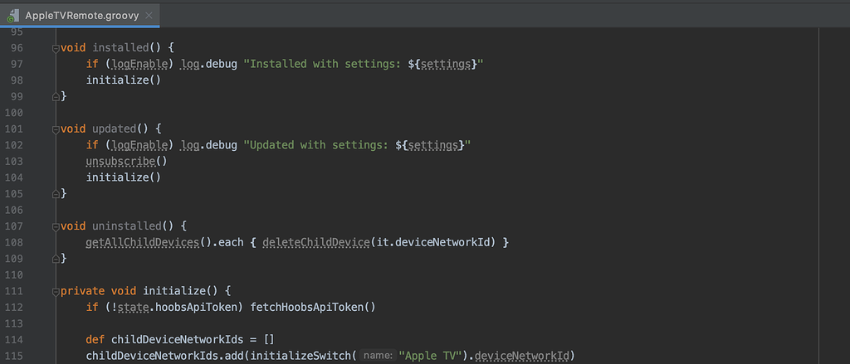850x364 pixels.
Task: Click line number 113 in the gutter
Action: tap(13, 324)
